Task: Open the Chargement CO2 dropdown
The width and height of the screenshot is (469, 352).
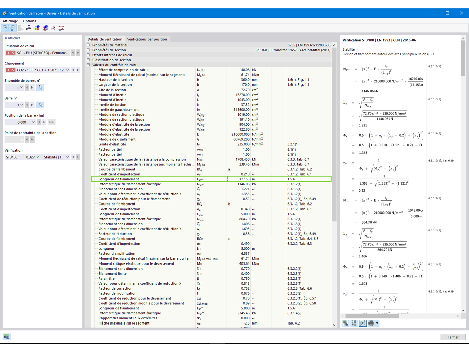Action: (68, 70)
